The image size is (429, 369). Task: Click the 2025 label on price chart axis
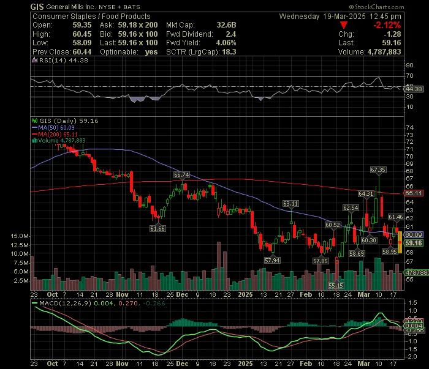tap(245, 295)
